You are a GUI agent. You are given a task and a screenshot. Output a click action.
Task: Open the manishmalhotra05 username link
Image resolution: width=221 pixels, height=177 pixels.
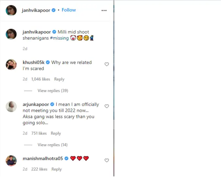(43, 158)
